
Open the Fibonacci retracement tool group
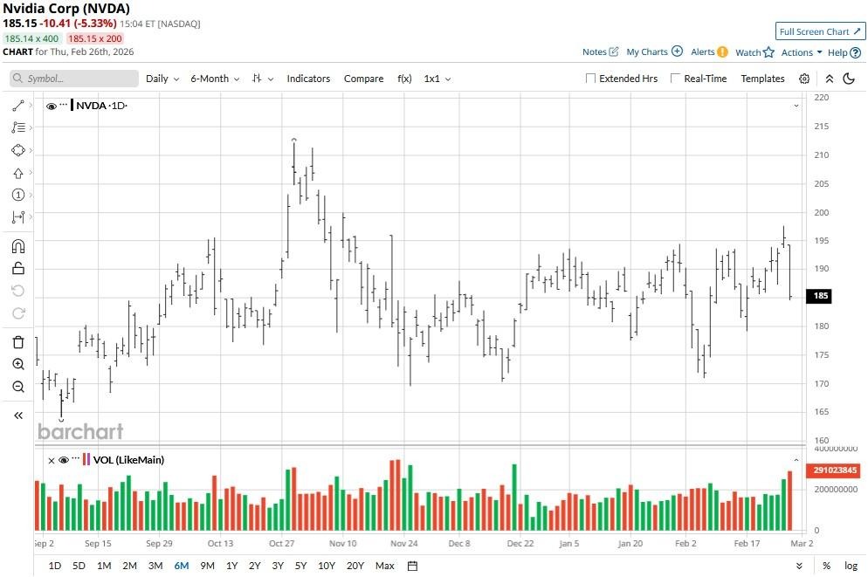tap(18, 127)
